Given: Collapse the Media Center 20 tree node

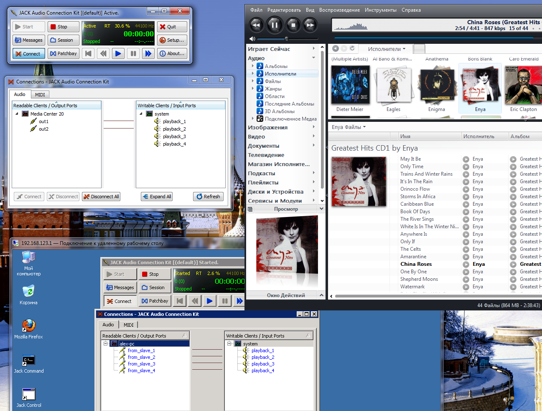Looking at the screenshot, I should [17, 113].
